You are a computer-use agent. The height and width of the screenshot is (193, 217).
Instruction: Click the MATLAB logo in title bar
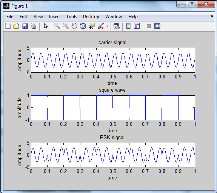pyautogui.click(x=6, y=6)
